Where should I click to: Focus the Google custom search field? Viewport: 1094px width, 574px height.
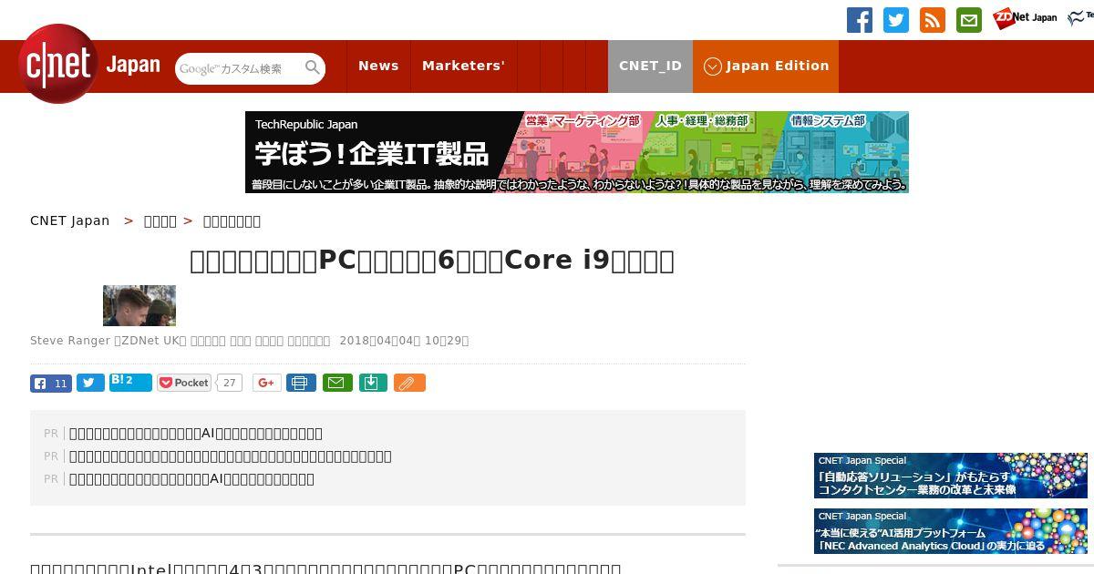pyautogui.click(x=239, y=68)
